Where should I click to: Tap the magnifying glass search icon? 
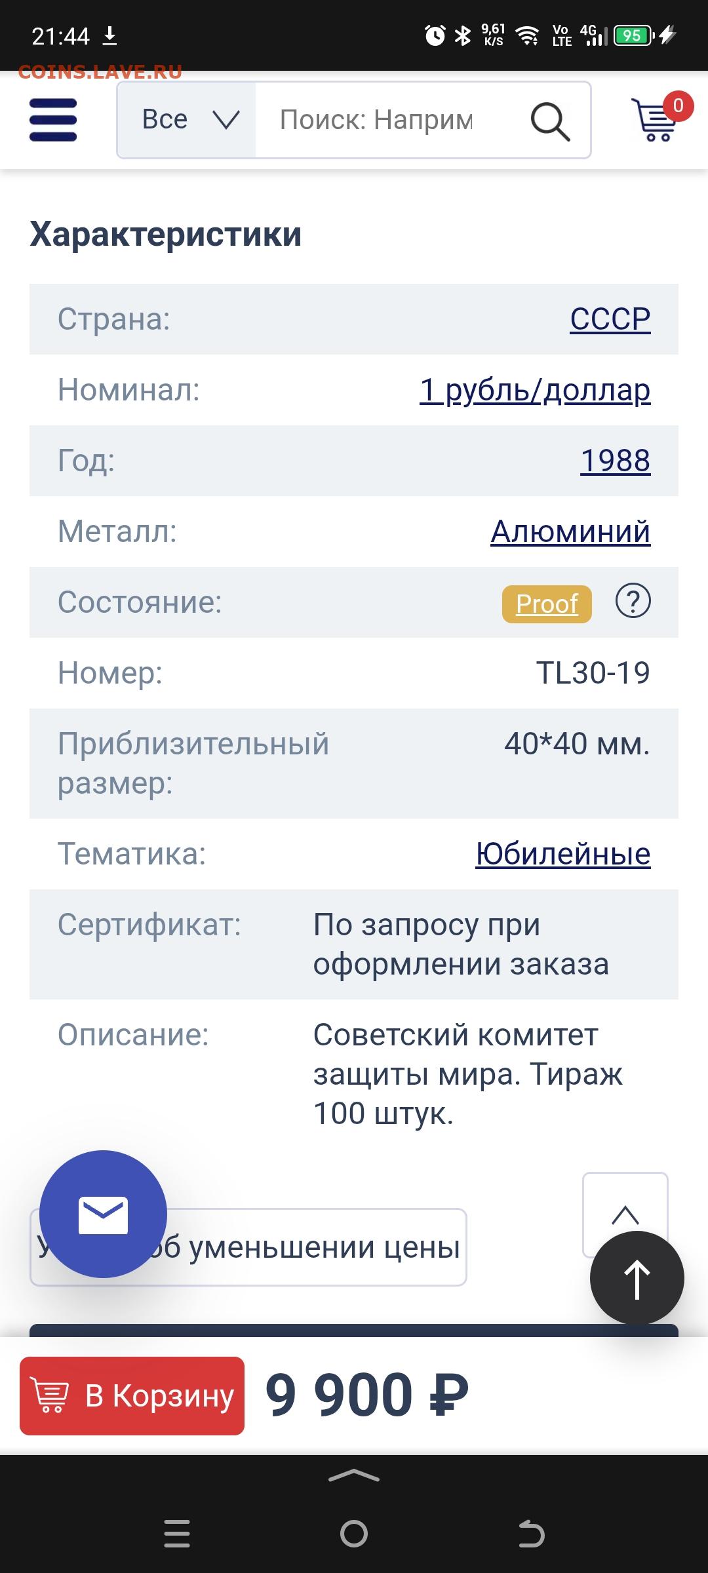pyautogui.click(x=549, y=121)
